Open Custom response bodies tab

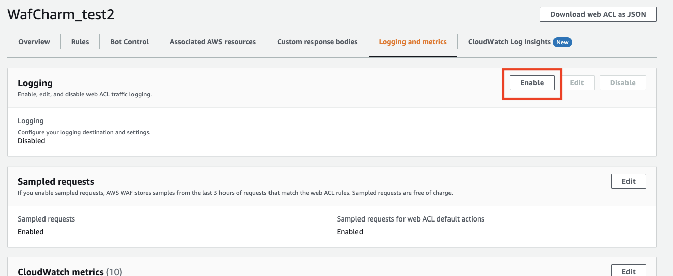coord(318,42)
